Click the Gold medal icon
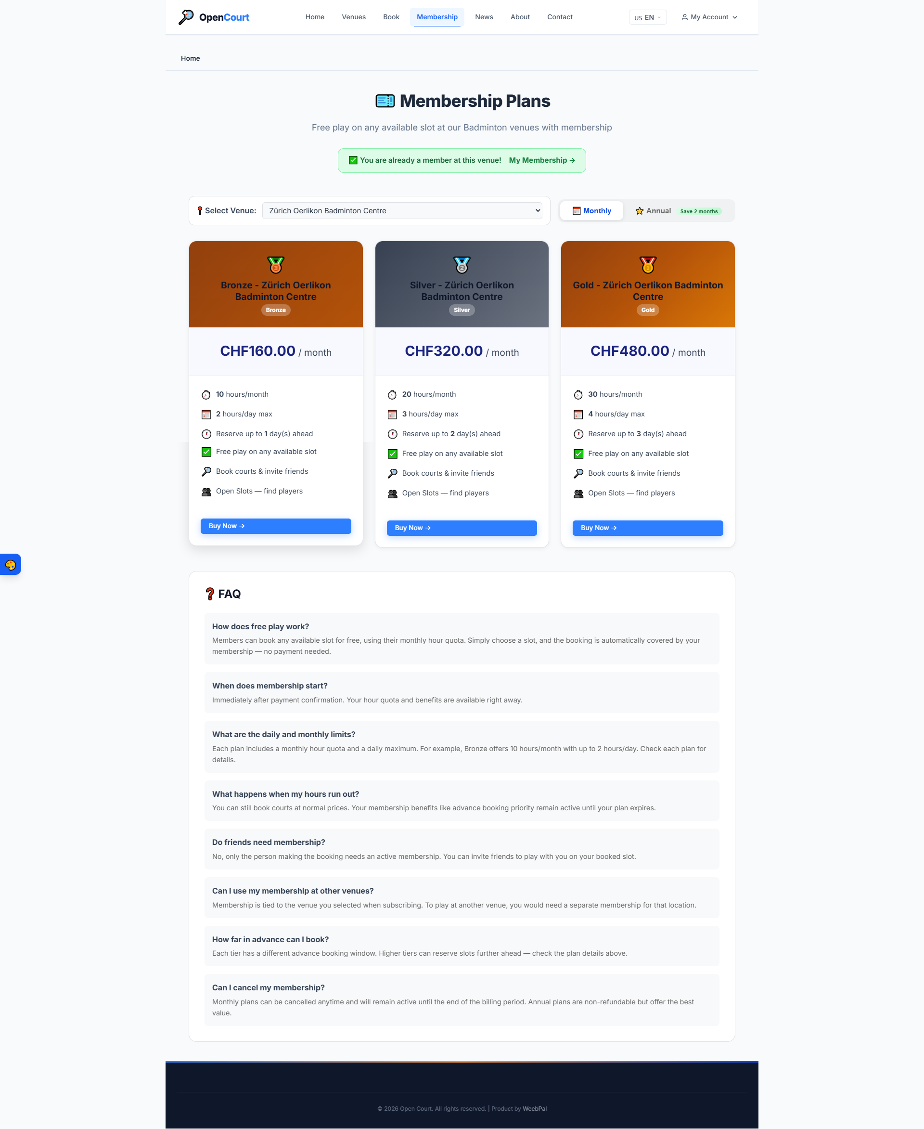Screen dimensions: 924x1129 tap(647, 265)
